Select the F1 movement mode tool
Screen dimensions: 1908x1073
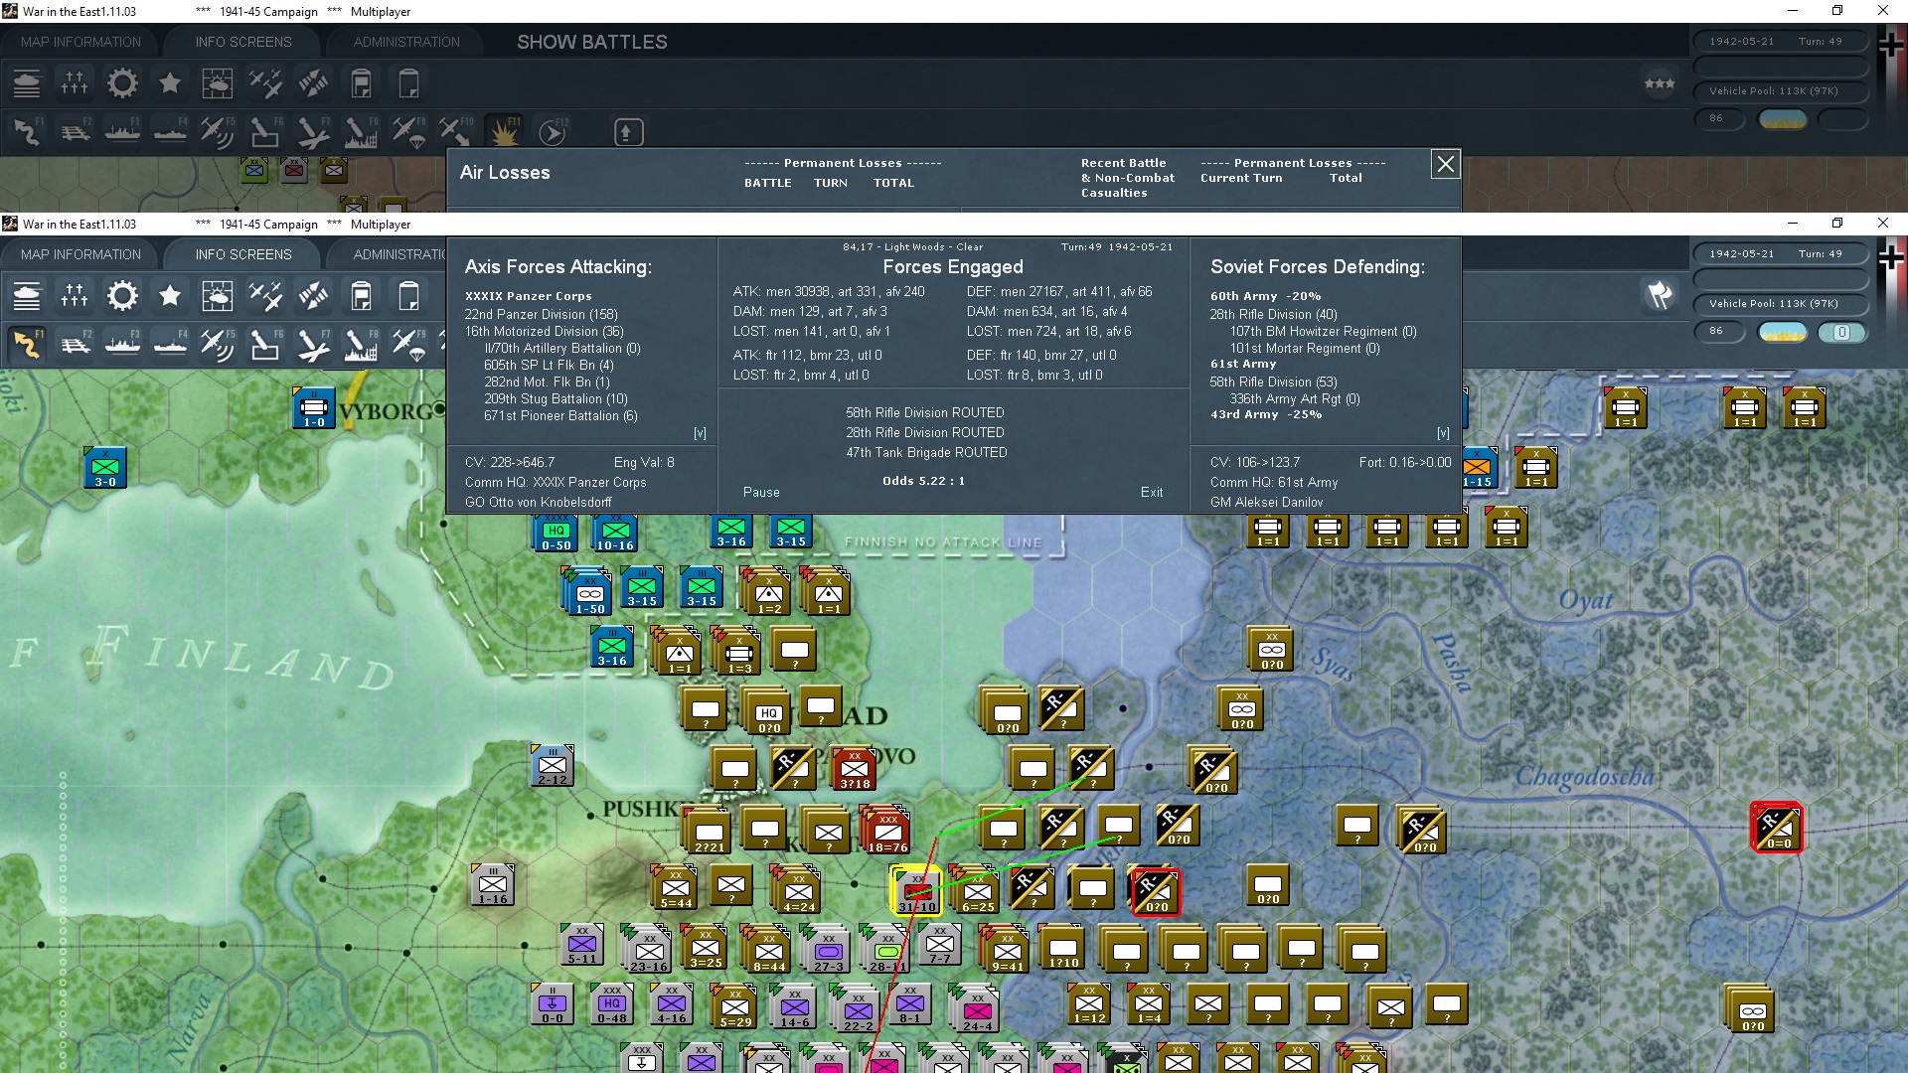click(27, 345)
